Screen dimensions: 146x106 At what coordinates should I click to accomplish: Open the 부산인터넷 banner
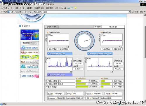click(x=29, y=43)
